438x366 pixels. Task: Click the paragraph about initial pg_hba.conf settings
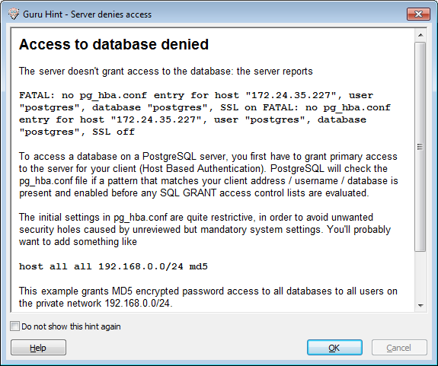coord(205,229)
